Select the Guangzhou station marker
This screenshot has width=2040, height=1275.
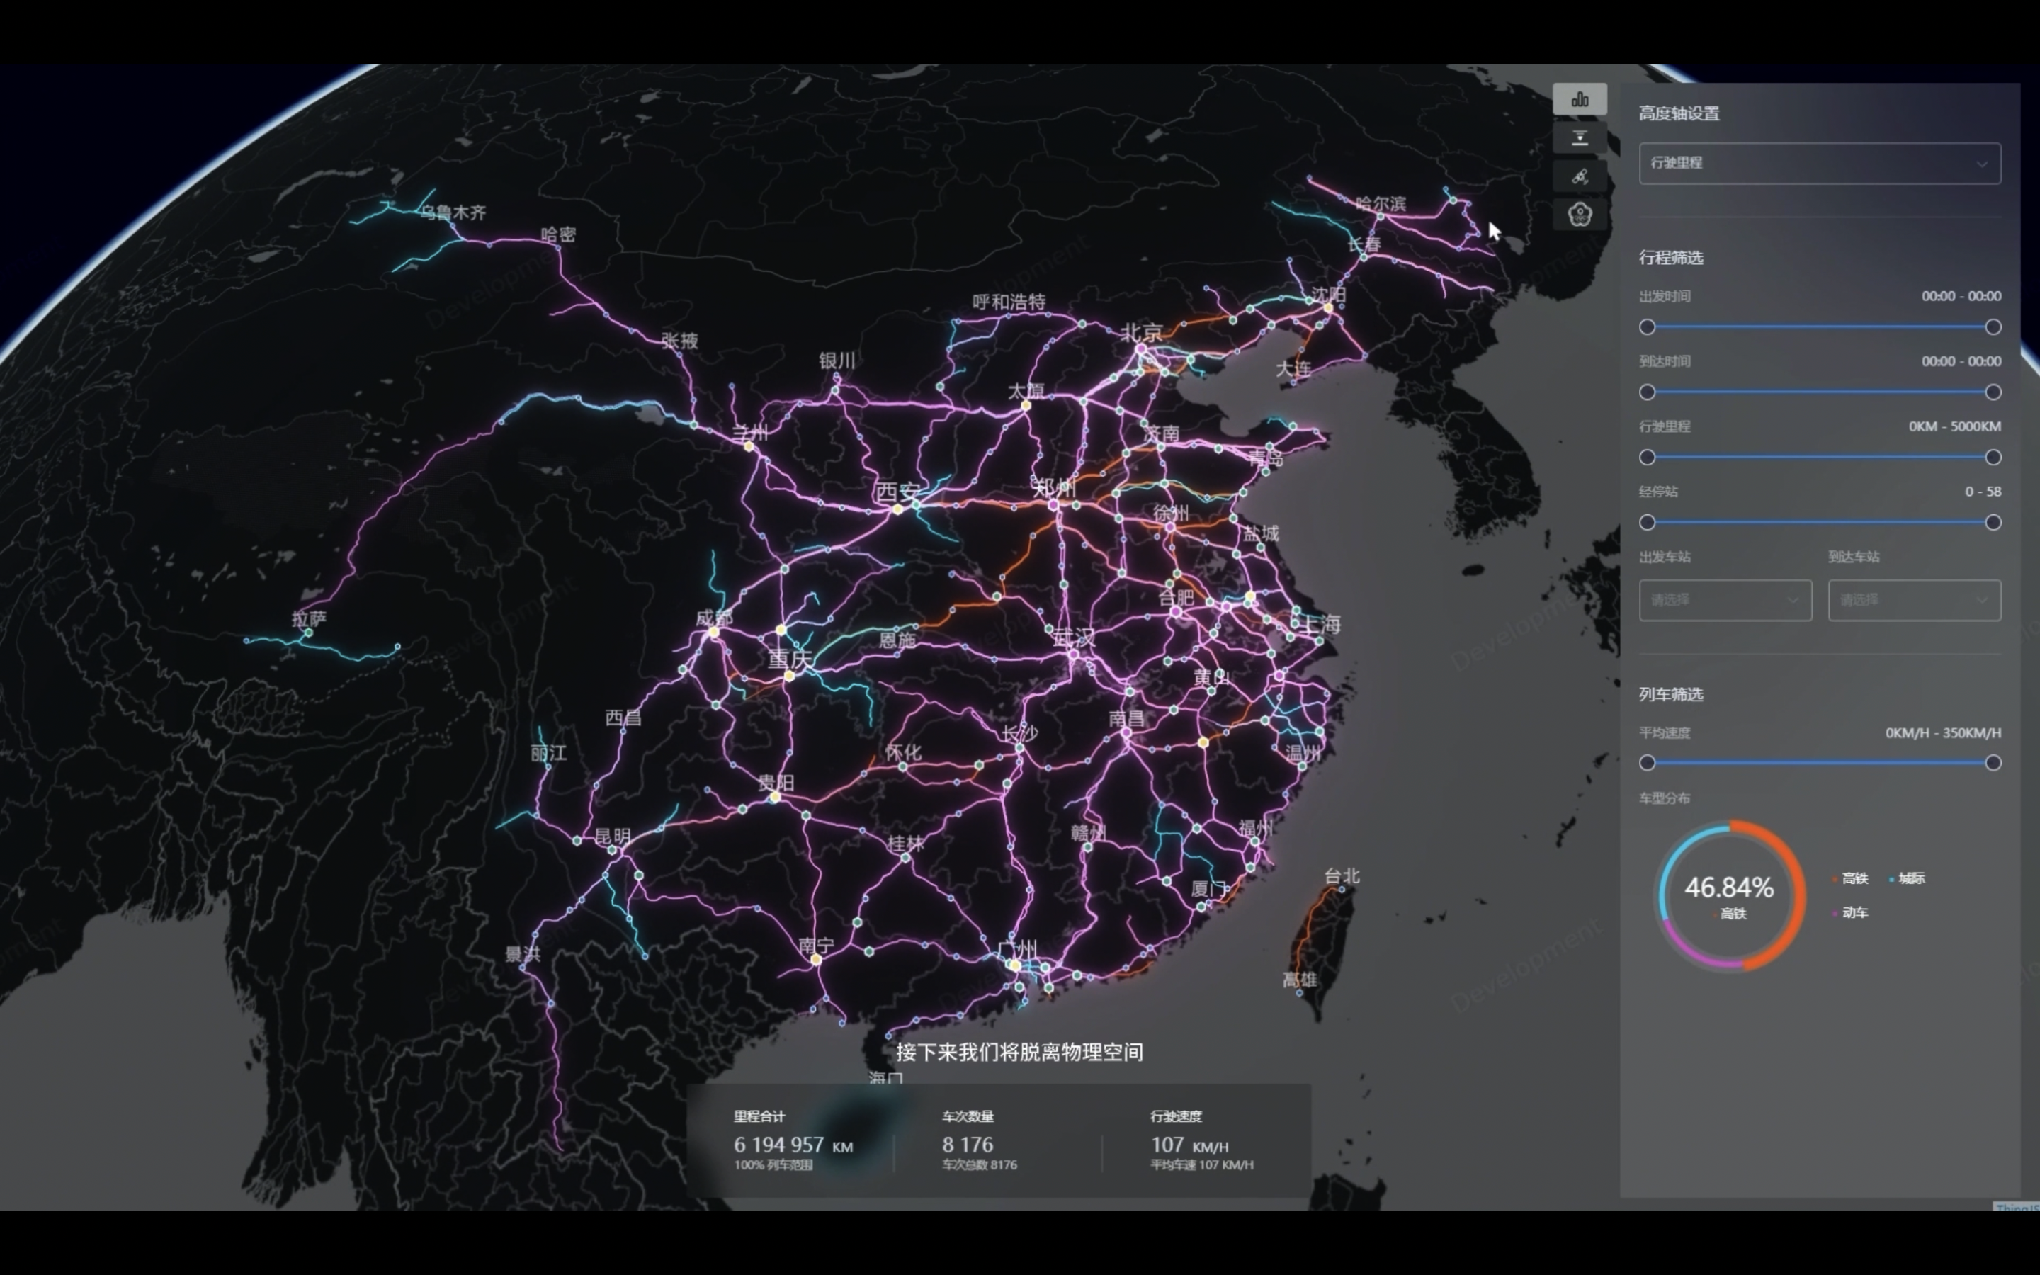[1015, 966]
